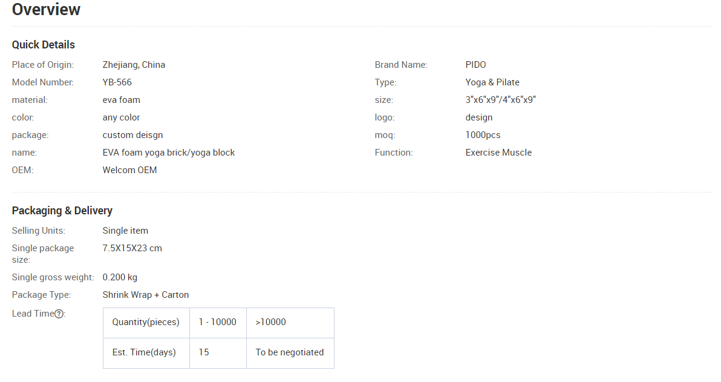721x382 pixels.
Task: Click the Zhejiang, China origin value
Action: click(x=134, y=65)
